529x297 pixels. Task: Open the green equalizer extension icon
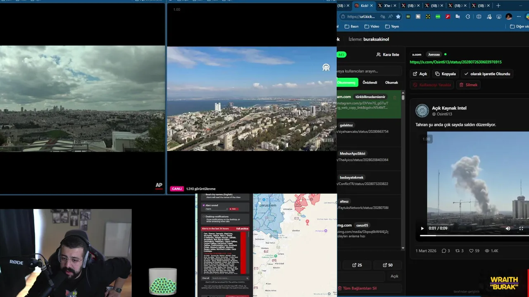pyautogui.click(x=408, y=16)
